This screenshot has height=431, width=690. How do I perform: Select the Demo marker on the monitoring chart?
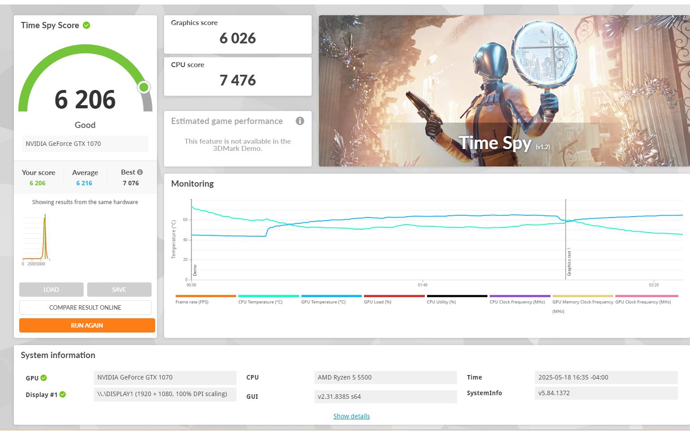(195, 270)
